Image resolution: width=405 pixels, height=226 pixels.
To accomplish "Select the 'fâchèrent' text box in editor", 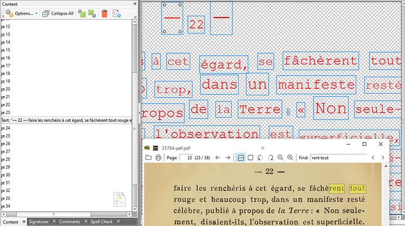I will pos(321,61).
